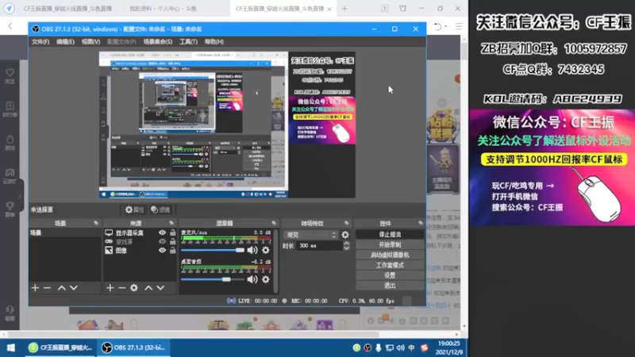This screenshot has width=635, height=357.
Task: Open source properties gear in sources toolbar
Action: click(x=134, y=288)
